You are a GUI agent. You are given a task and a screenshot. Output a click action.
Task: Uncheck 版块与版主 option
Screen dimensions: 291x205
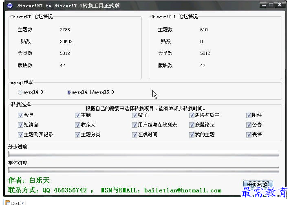(x=192, y=115)
